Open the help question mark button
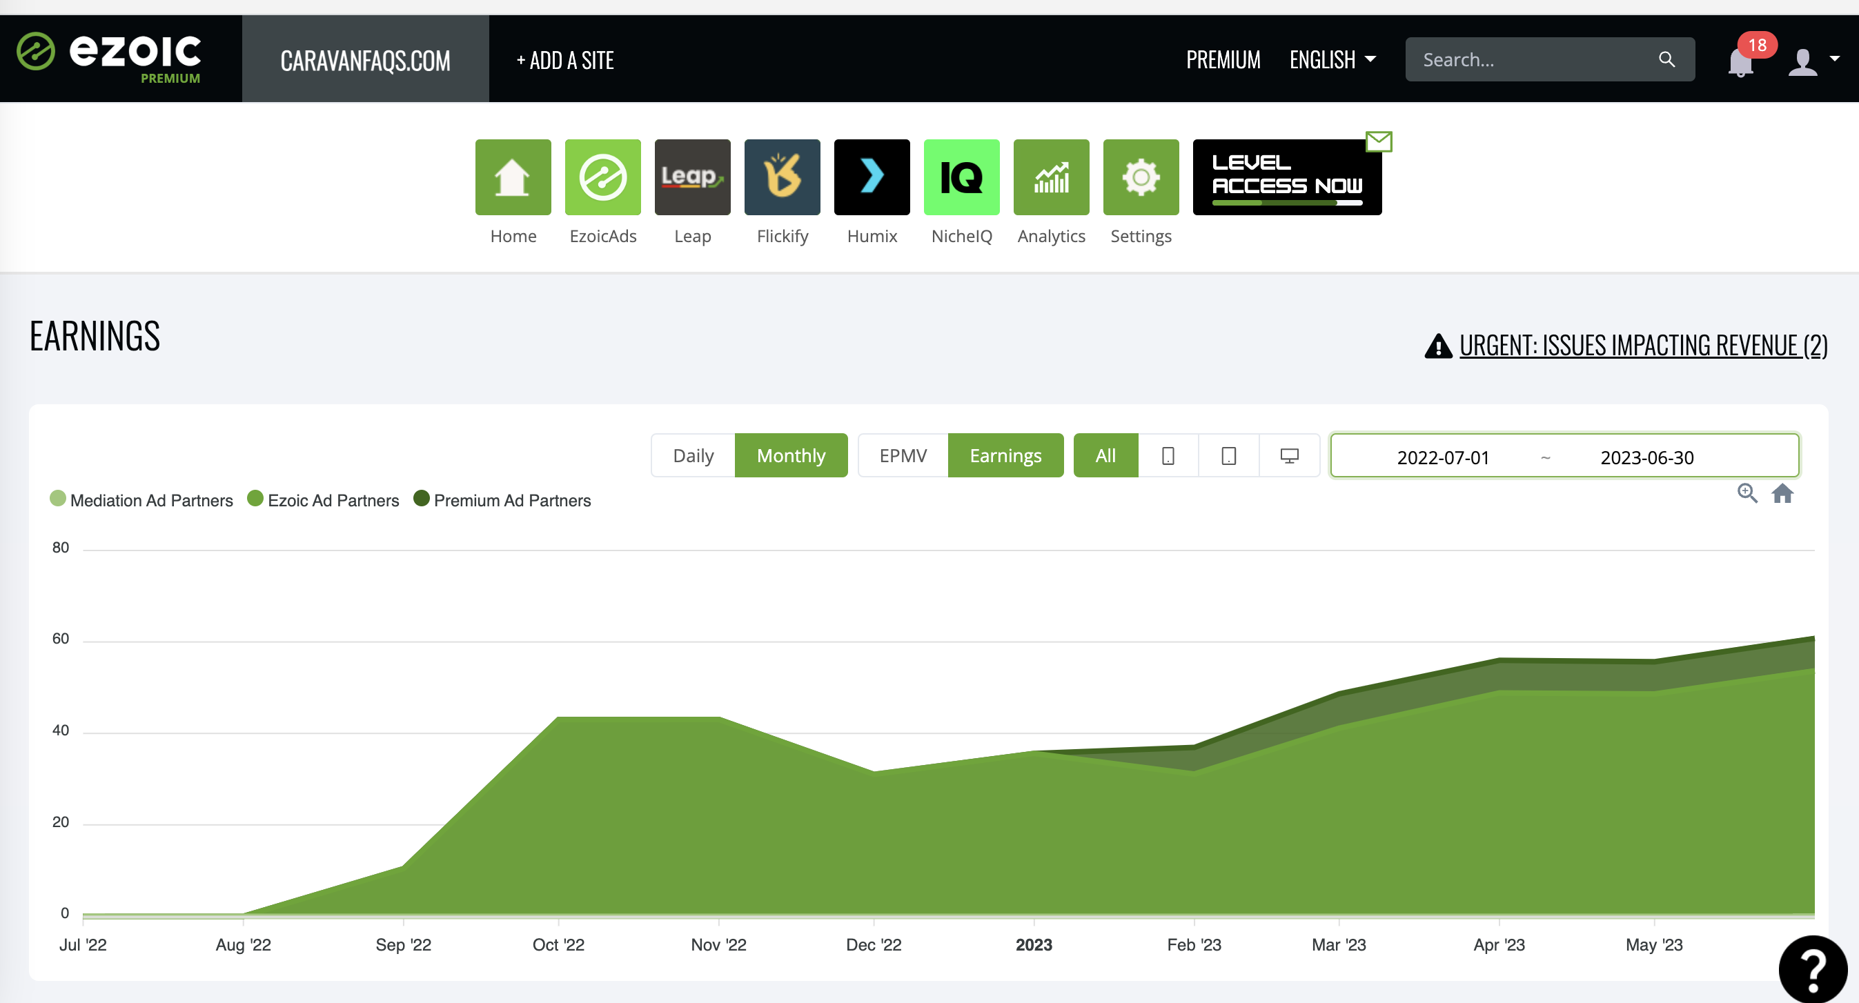 click(x=1812, y=969)
